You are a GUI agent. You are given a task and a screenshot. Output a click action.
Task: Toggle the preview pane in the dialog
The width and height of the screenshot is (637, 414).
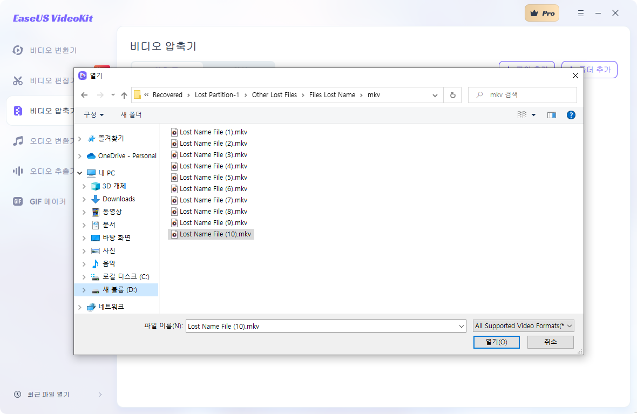tap(551, 114)
